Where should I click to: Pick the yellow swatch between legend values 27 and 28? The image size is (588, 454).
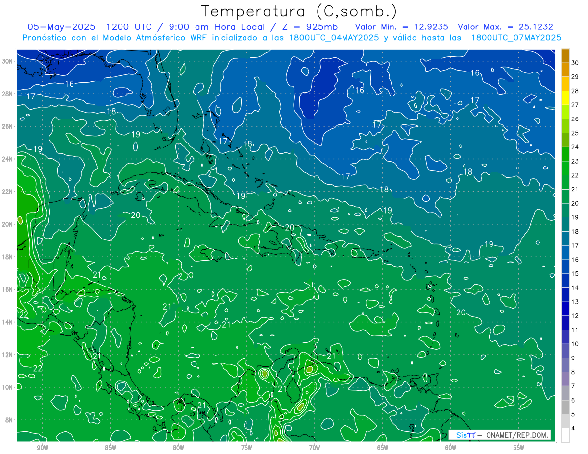coord(565,98)
